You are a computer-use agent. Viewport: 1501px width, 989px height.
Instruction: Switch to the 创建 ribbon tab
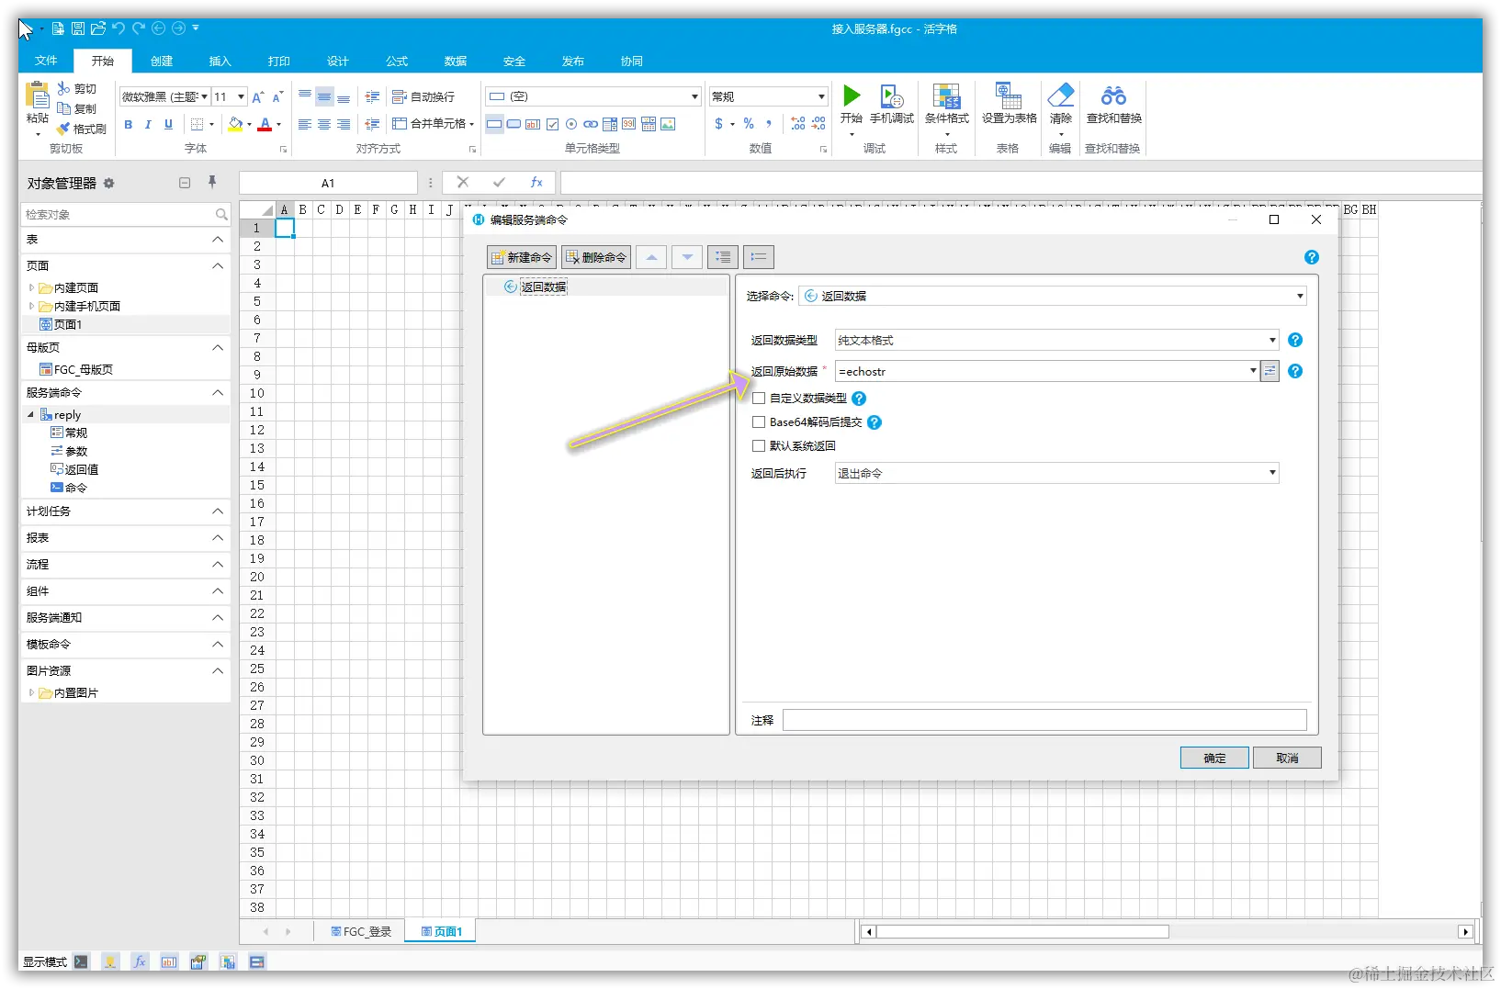point(162,62)
